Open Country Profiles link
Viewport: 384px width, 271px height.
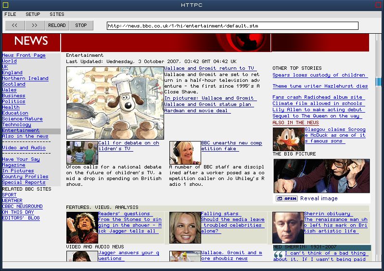[x=25, y=177]
